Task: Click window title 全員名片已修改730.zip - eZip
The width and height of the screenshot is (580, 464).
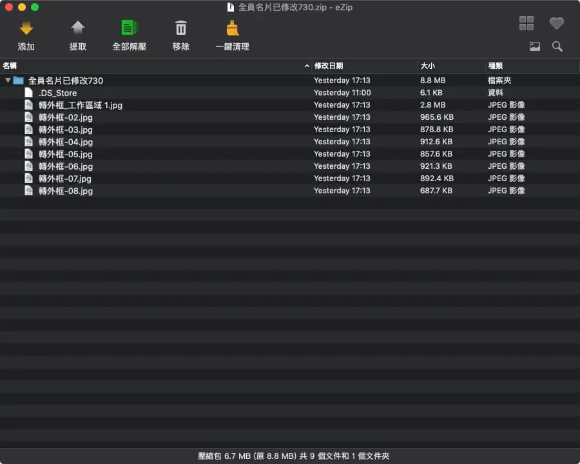Action: pos(295,7)
